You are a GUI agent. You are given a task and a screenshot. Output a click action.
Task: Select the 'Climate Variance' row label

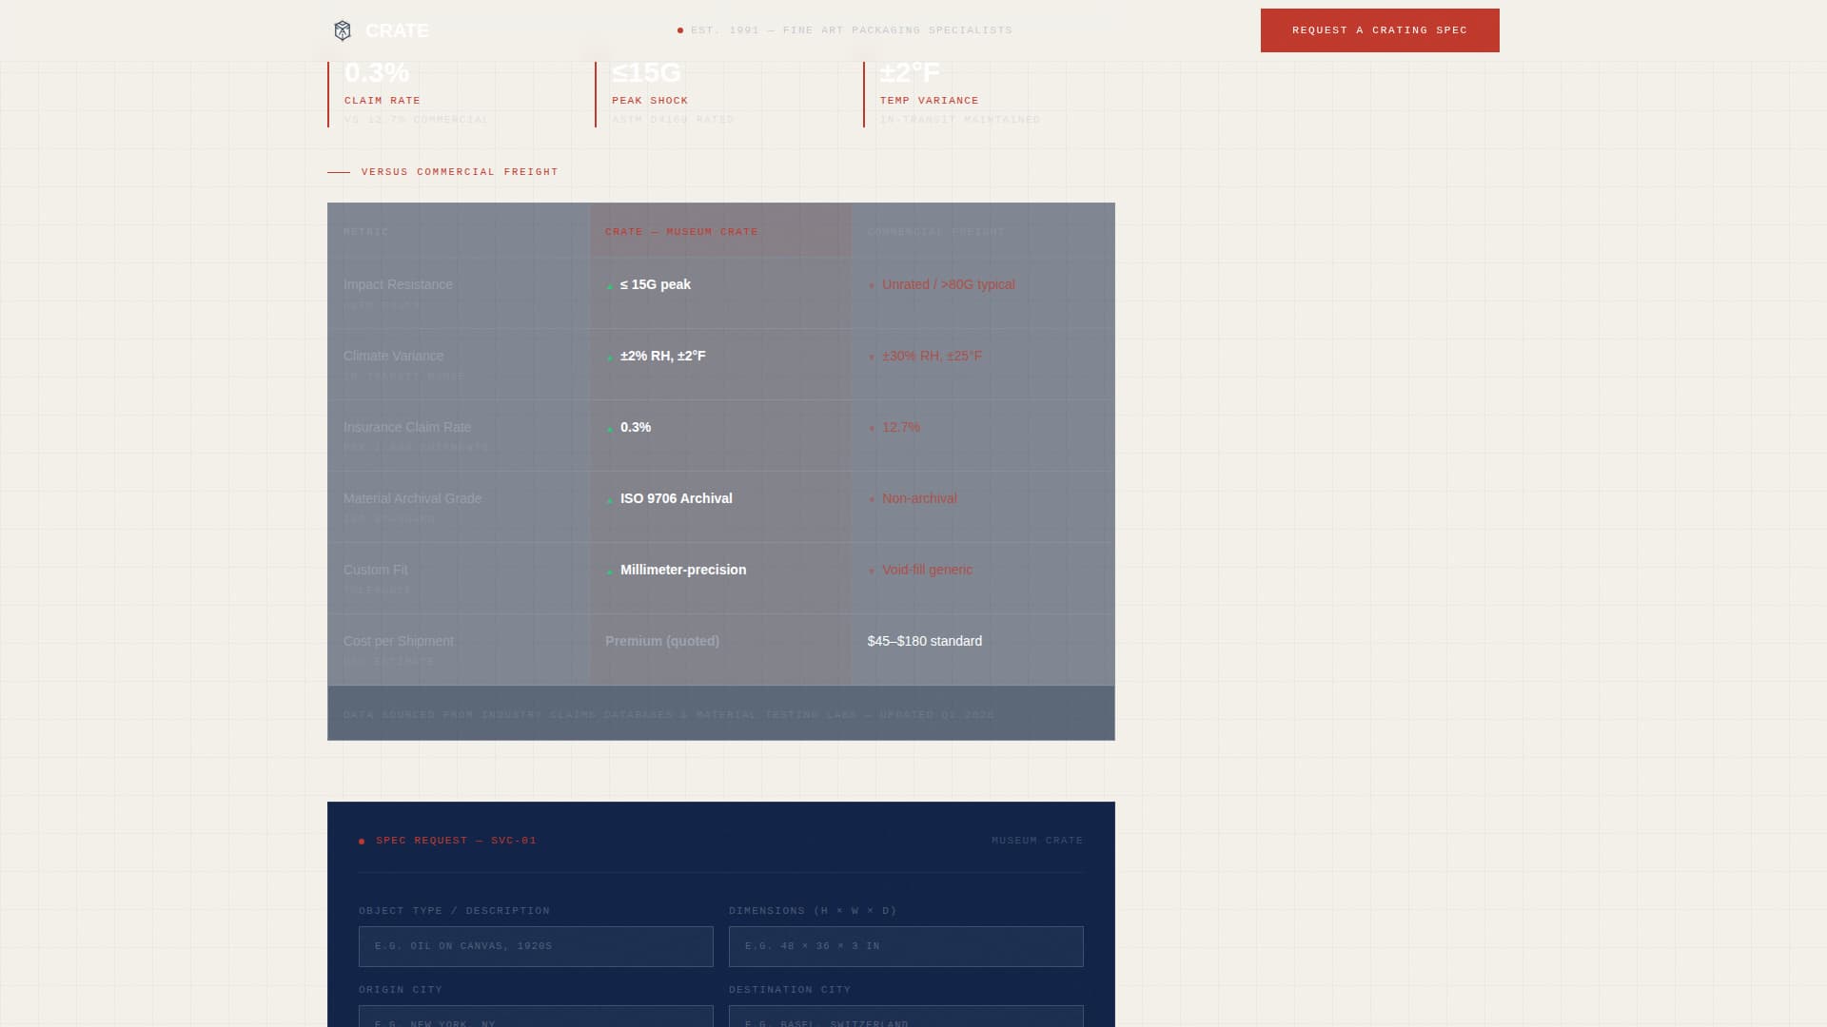pos(393,356)
